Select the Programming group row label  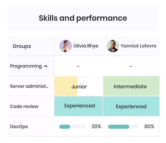click(26, 66)
